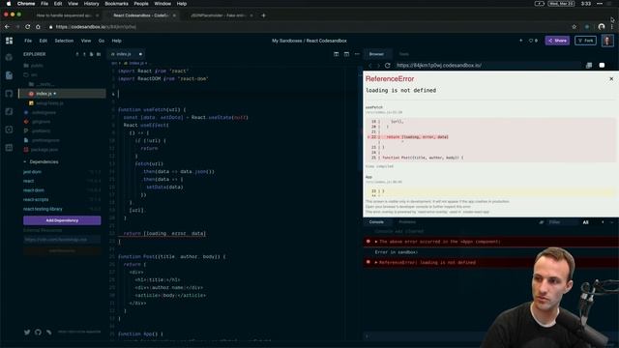Refresh the sandbox preview browser
619x348 pixels.
pyautogui.click(x=387, y=66)
